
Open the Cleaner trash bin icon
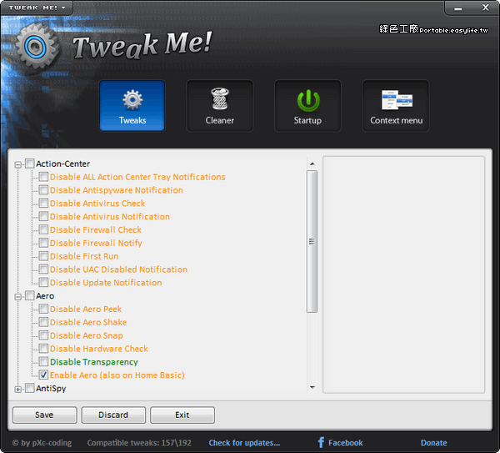pyautogui.click(x=220, y=99)
